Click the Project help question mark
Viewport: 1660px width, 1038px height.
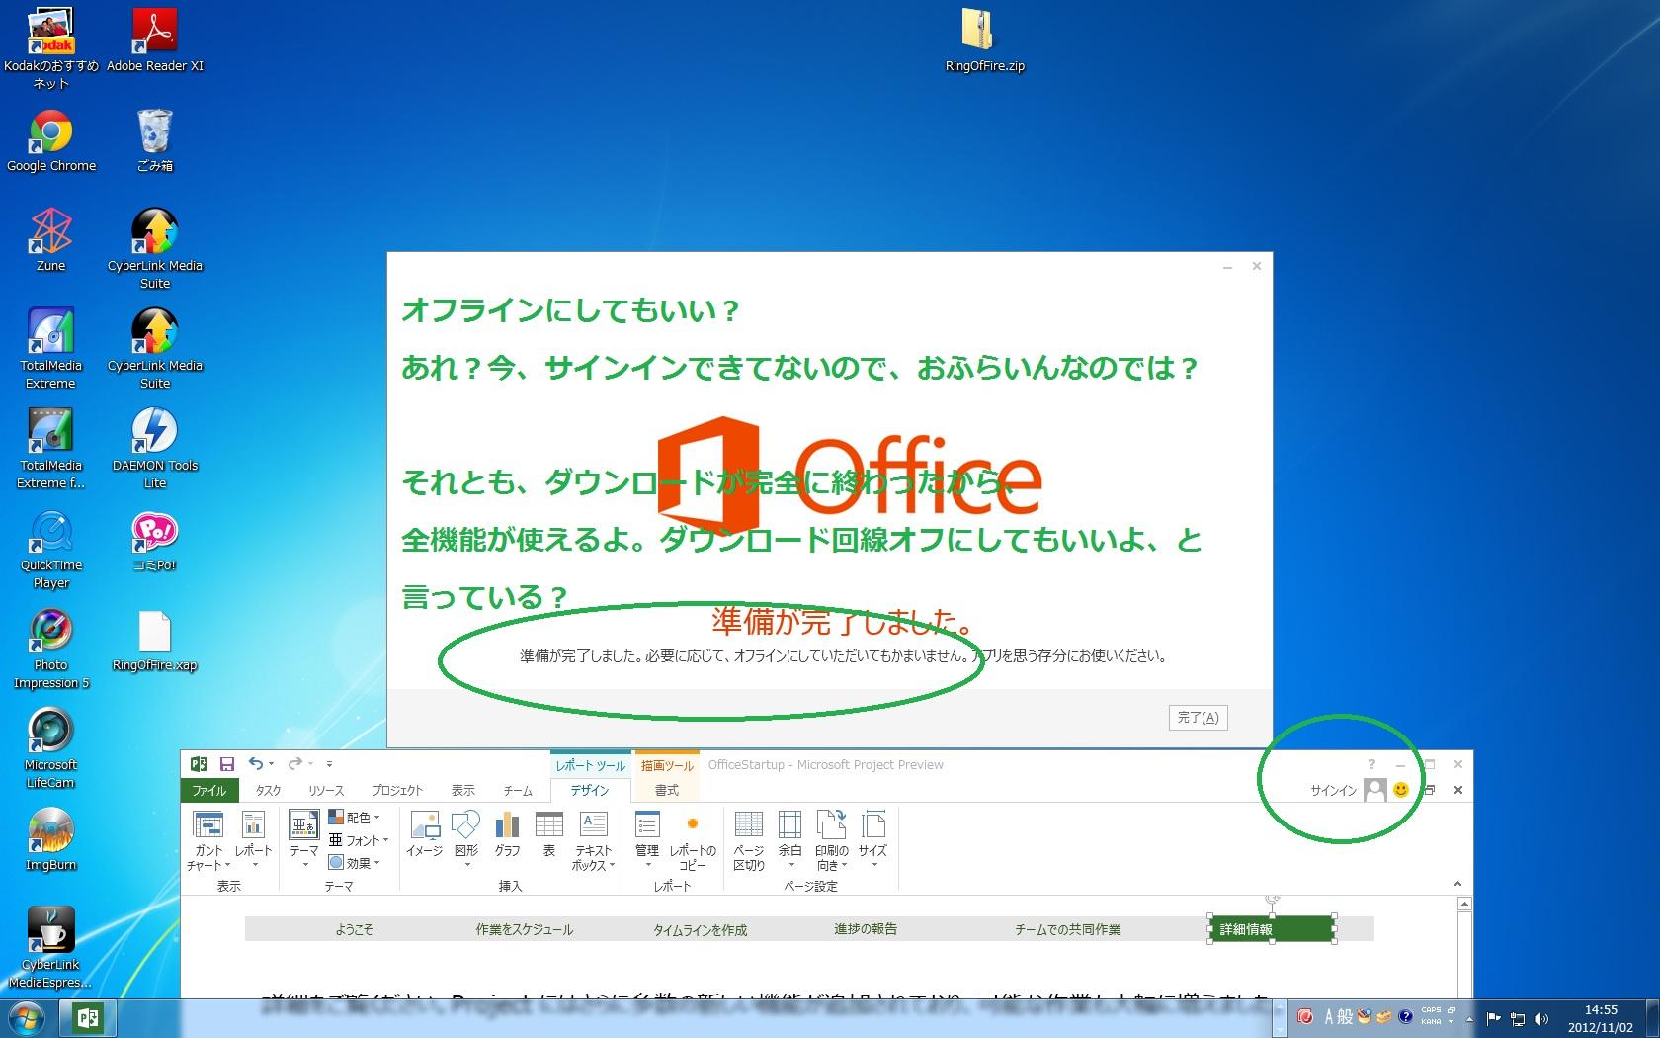(1371, 764)
